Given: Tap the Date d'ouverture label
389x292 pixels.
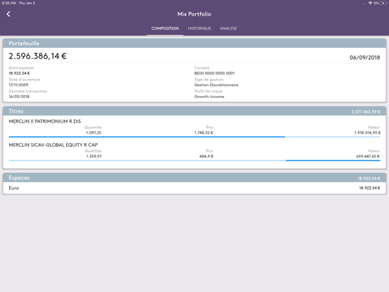Looking at the screenshot, I should (25, 80).
